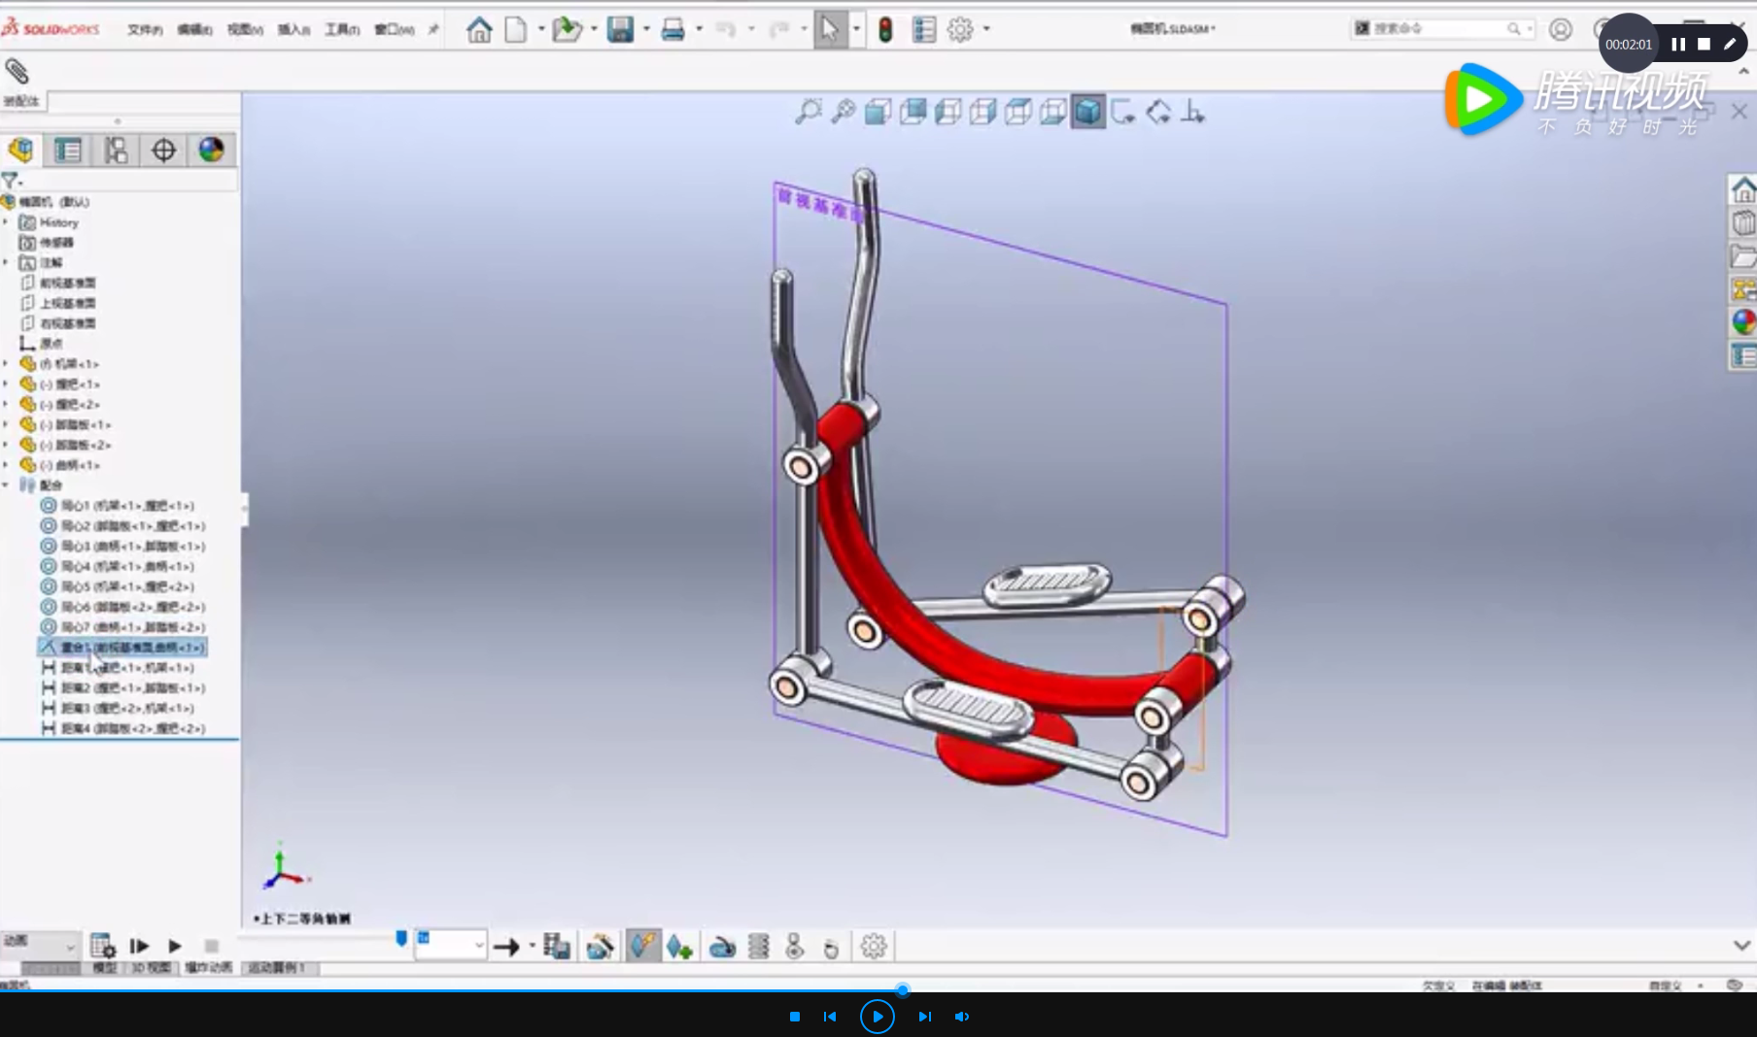Click the feature tree filter funnel
The image size is (1757, 1037).
click(11, 181)
